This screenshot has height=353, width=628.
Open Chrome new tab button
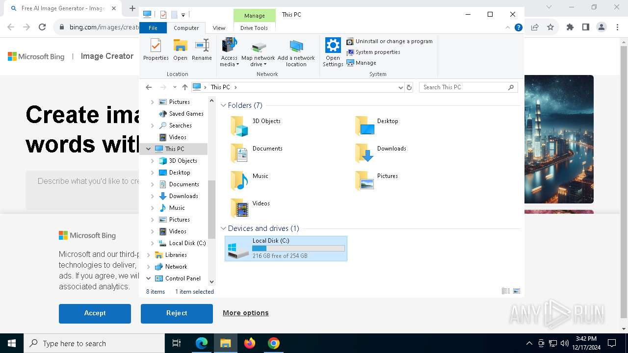[x=132, y=8]
